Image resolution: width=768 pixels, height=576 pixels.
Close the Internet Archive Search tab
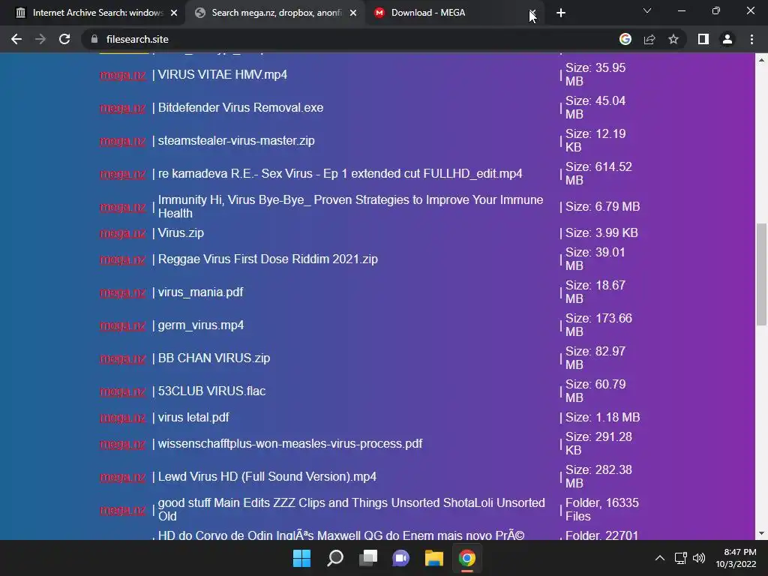174,13
